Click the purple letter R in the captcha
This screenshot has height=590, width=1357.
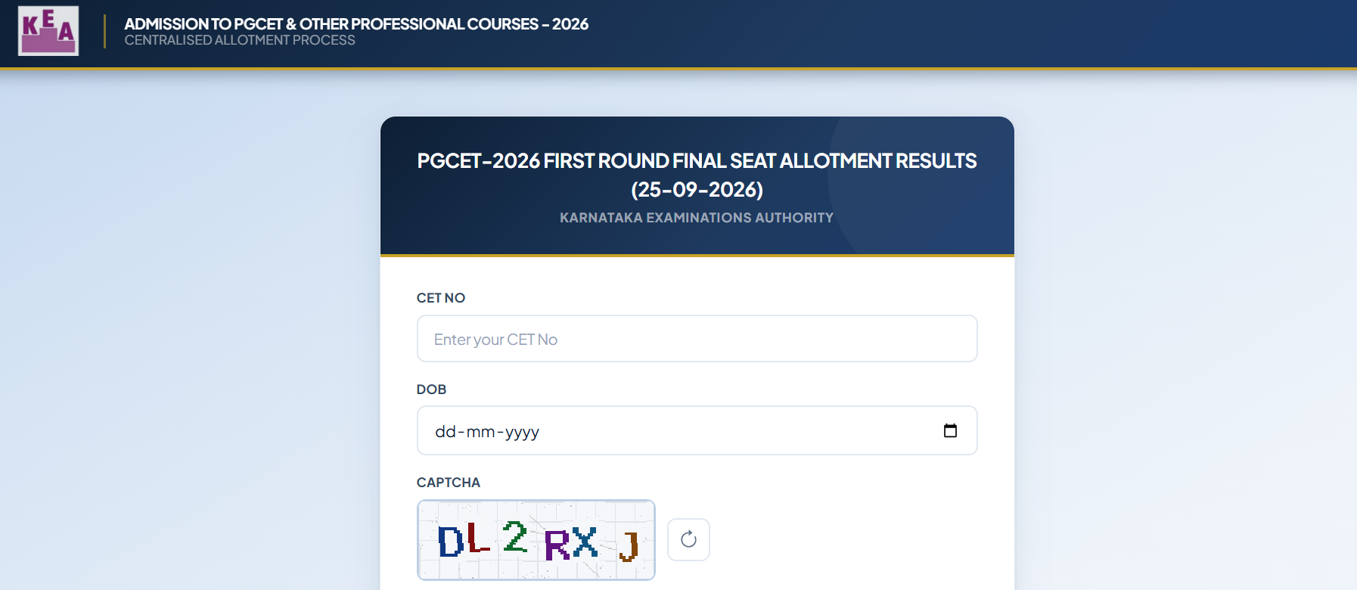557,545
